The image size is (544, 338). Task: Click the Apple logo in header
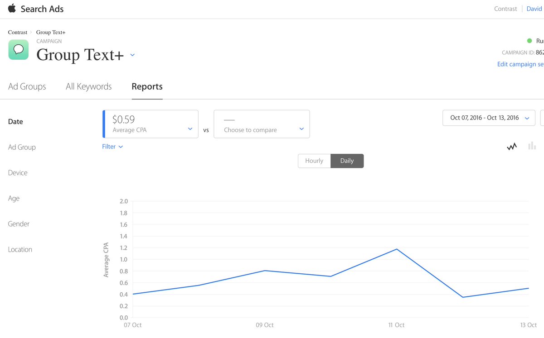[x=12, y=8]
